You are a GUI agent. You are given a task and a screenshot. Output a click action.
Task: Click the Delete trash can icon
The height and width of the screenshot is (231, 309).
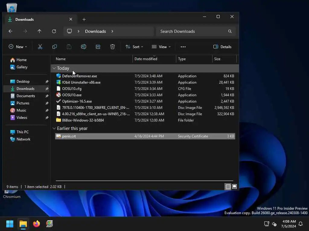tap(113, 47)
